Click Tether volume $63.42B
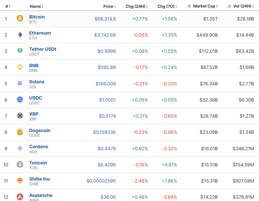 click(x=245, y=51)
